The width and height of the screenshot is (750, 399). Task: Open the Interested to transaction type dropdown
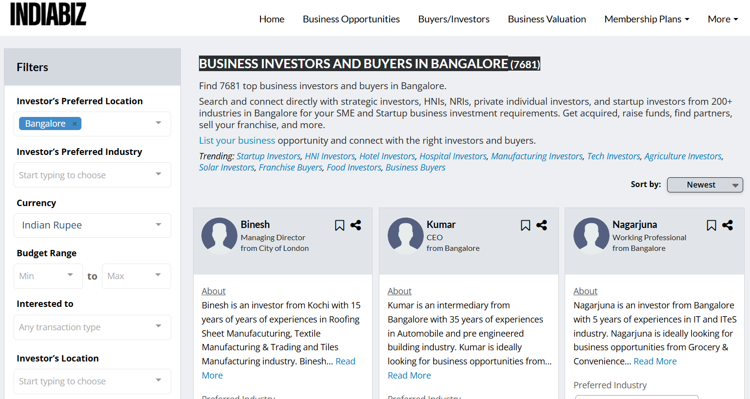(x=92, y=327)
